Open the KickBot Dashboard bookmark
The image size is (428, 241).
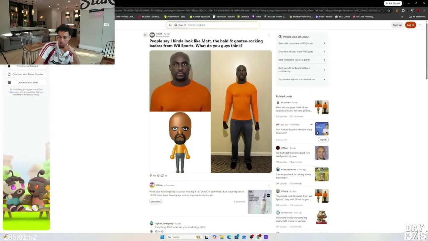200,17
